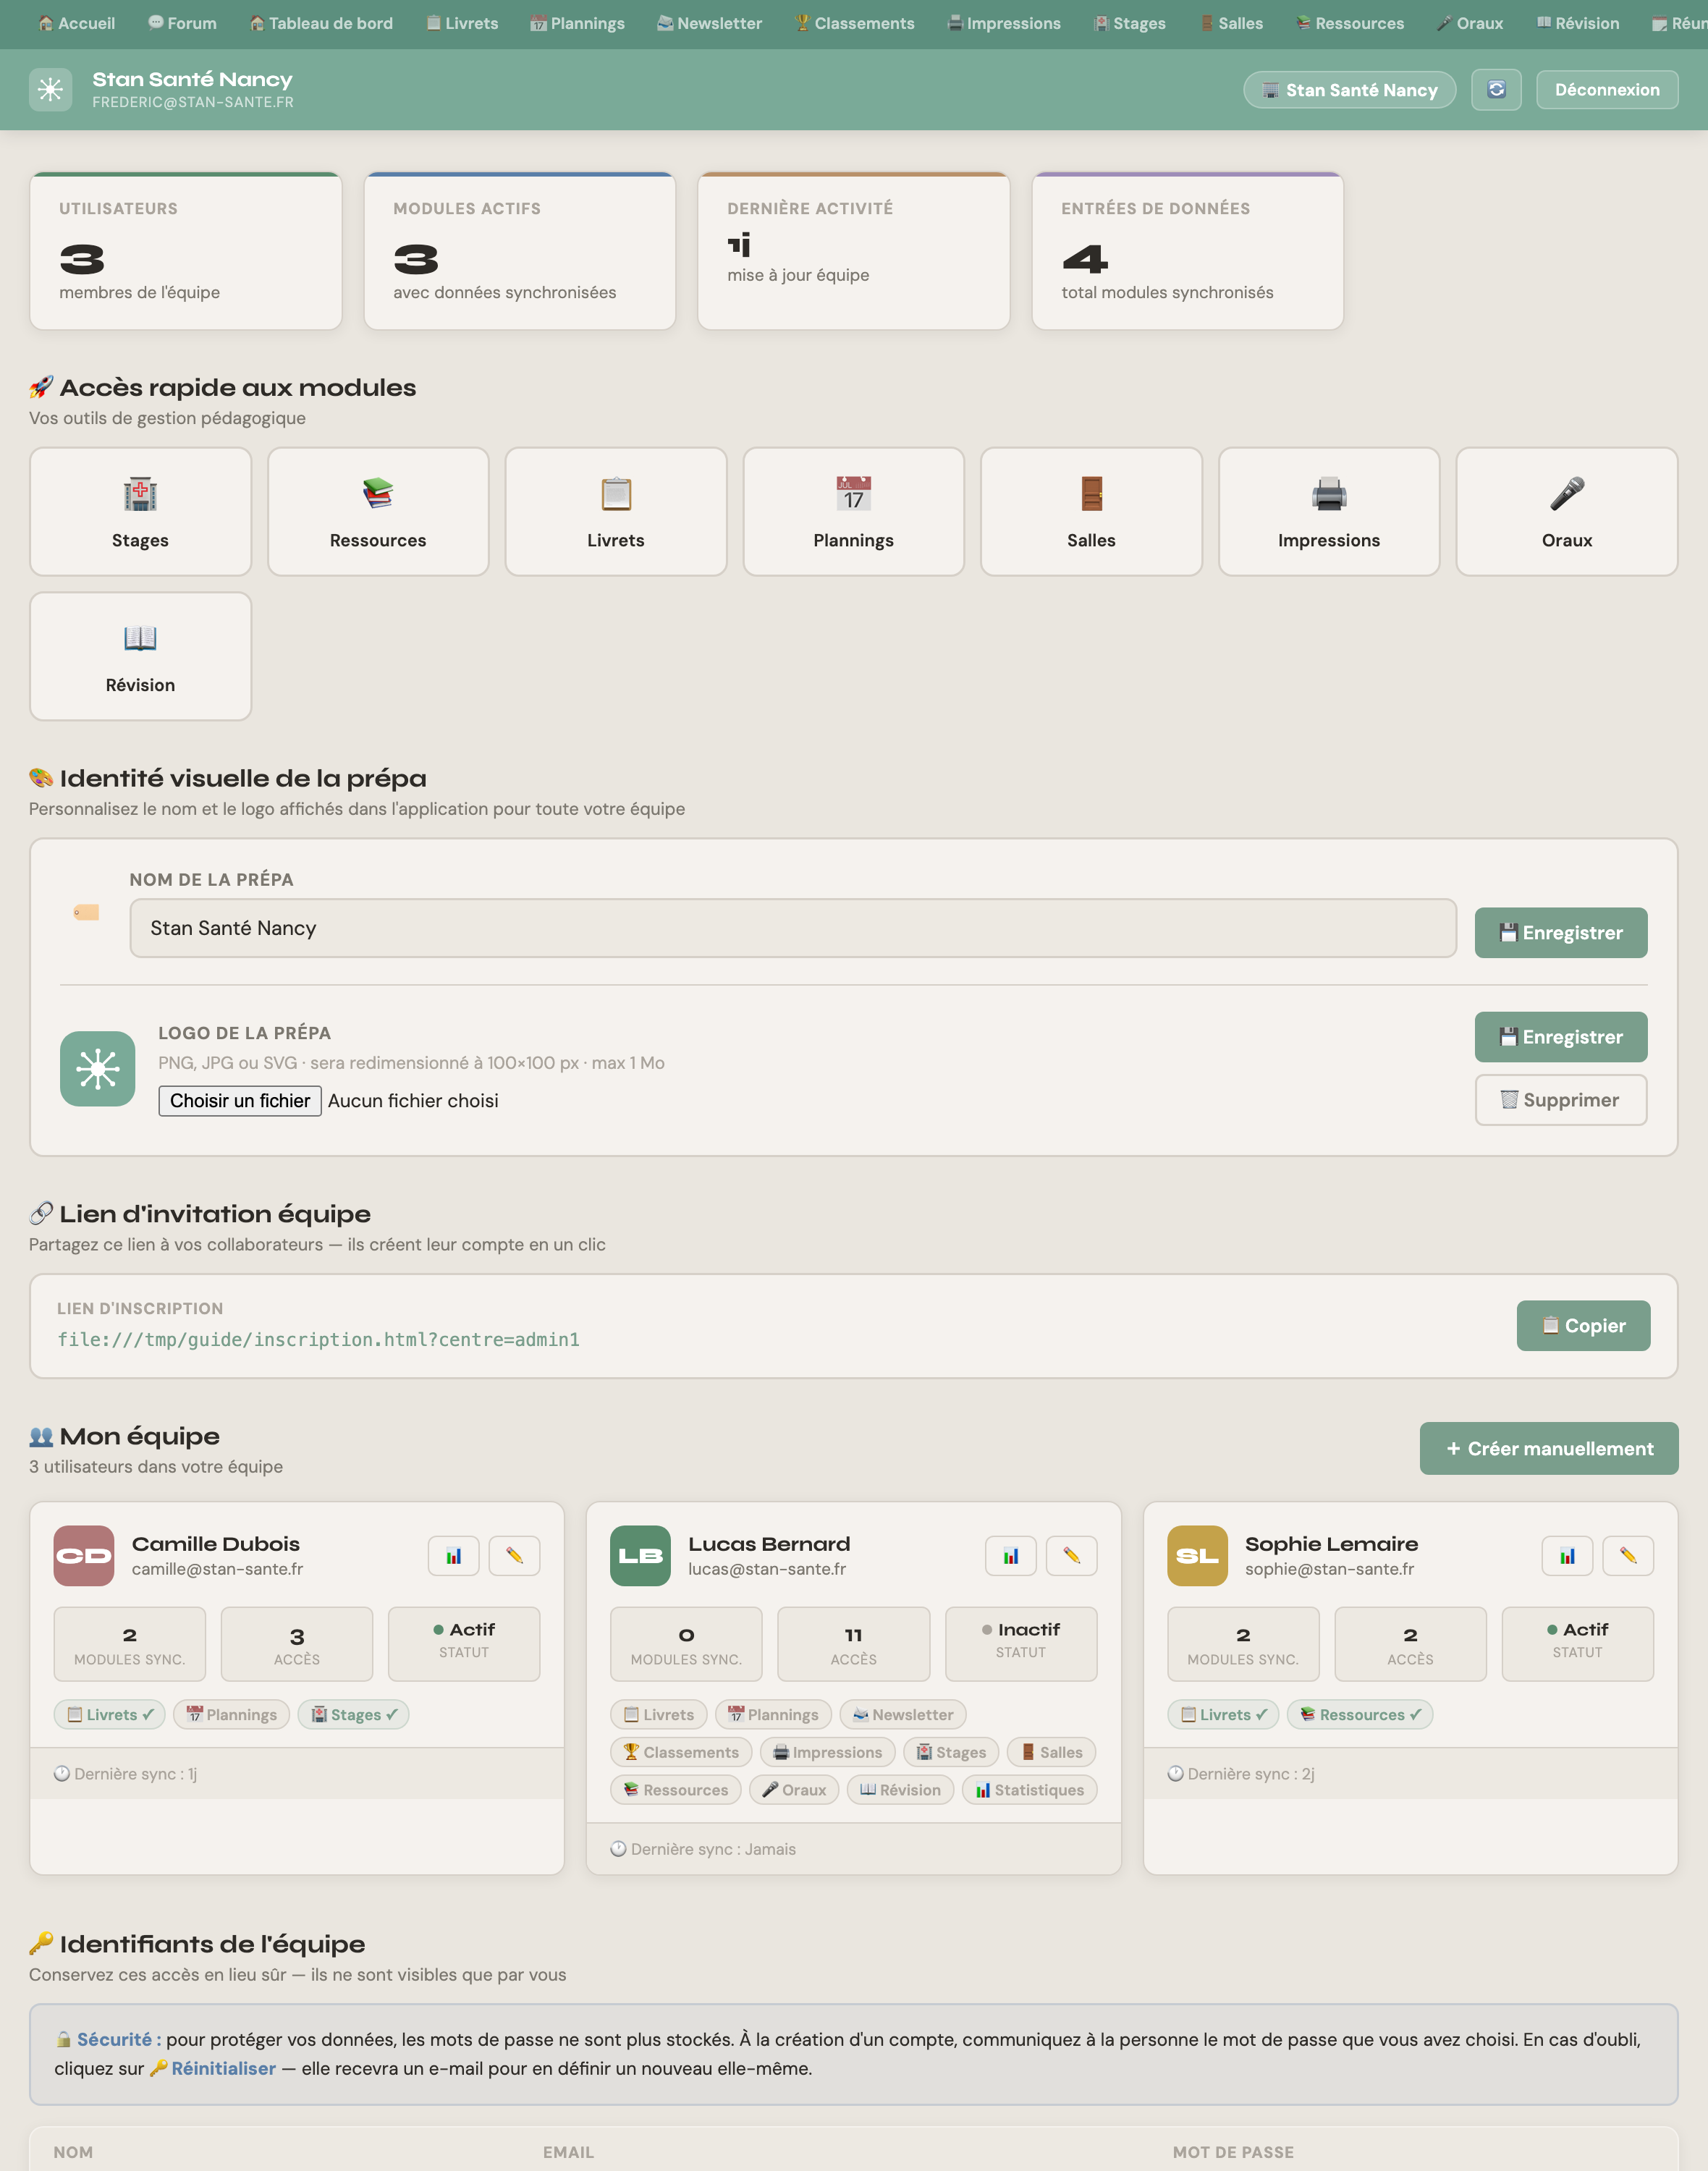Click the SL avatar of Sophie Lemaire
This screenshot has height=2171, width=1708.
1197,1556
